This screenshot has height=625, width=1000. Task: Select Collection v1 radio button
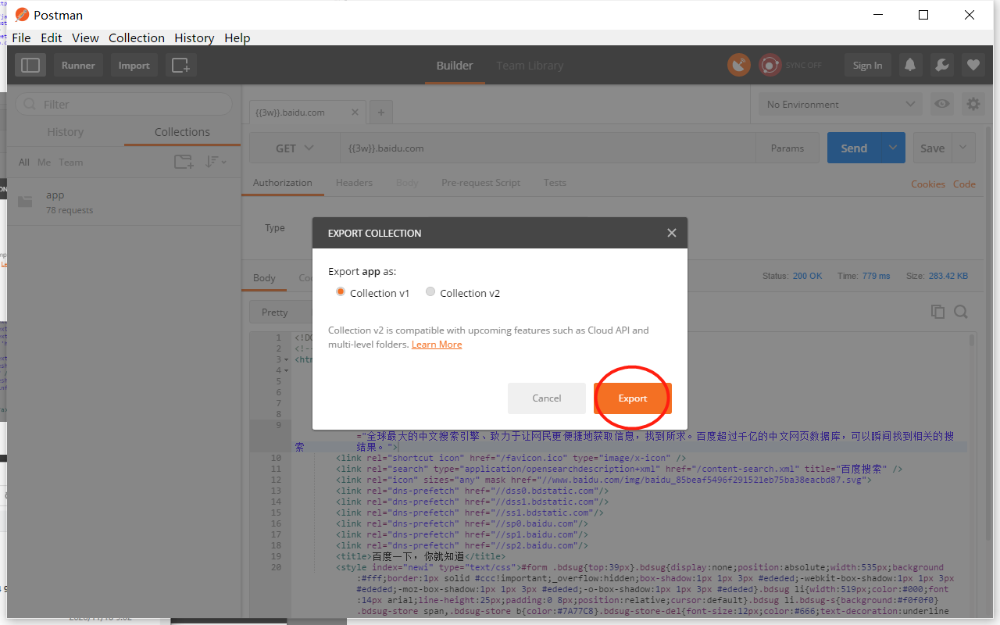point(340,292)
